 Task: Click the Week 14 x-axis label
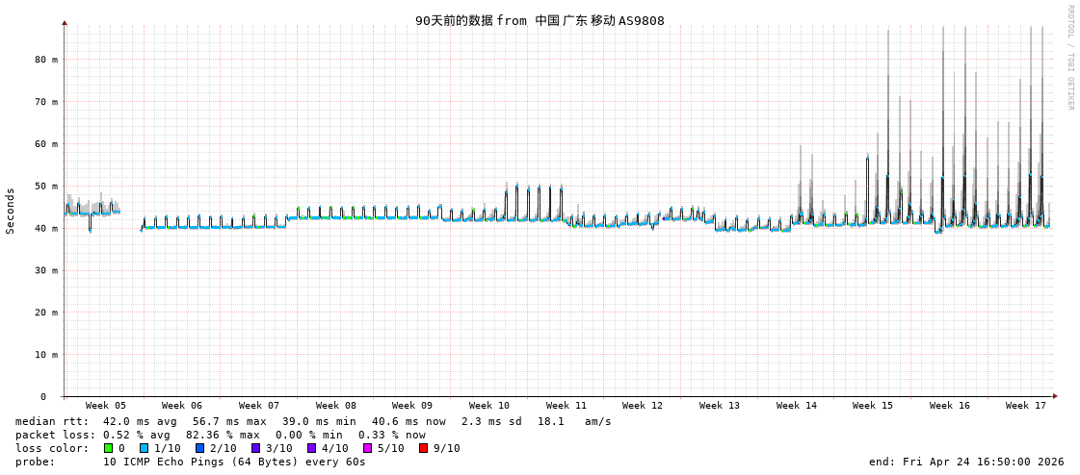[x=797, y=406]
